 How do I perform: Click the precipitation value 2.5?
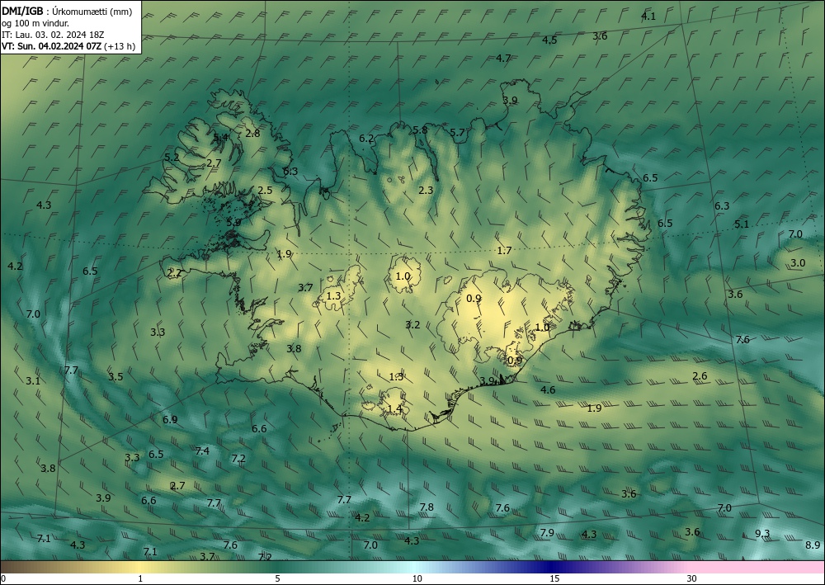pos(265,191)
